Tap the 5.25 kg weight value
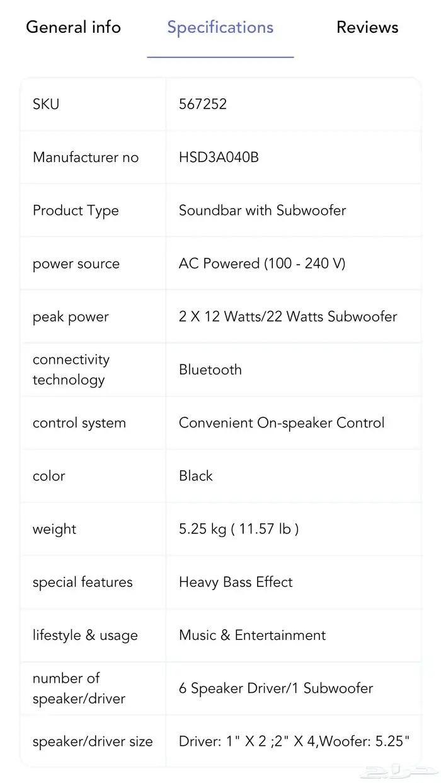This screenshot has height=783, width=441. [239, 529]
